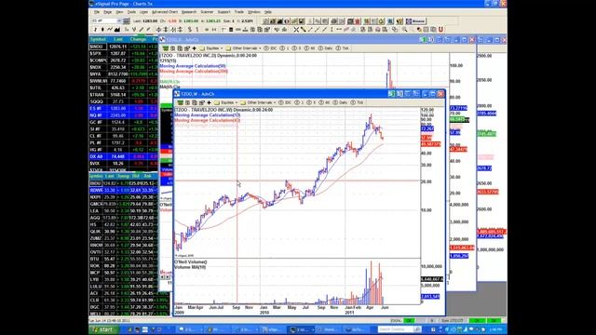The image size is (596, 335).
Task: Open the File menu
Action: (x=97, y=12)
